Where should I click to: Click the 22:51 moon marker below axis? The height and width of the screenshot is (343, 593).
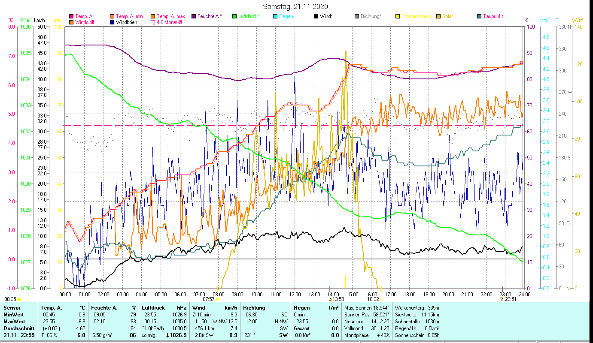pos(502,299)
